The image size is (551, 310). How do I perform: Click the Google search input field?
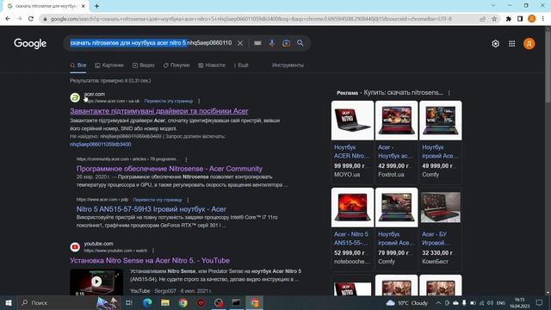pos(152,43)
